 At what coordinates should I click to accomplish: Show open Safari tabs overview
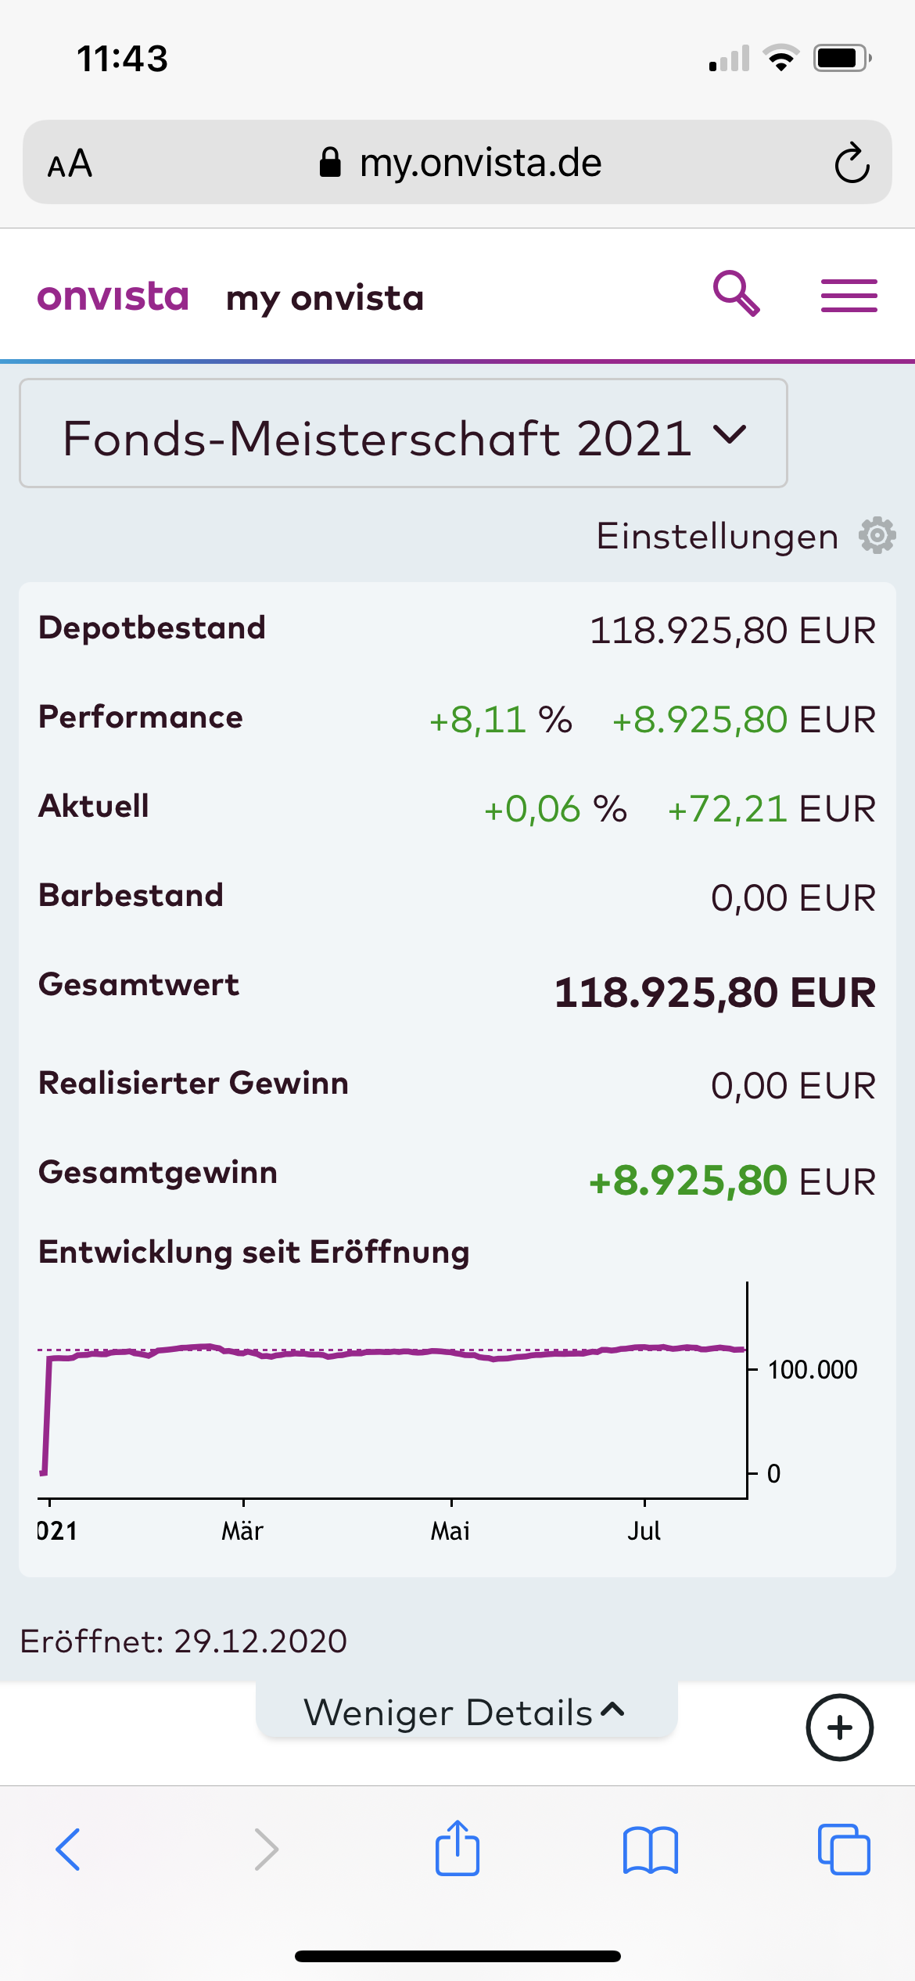(843, 1850)
